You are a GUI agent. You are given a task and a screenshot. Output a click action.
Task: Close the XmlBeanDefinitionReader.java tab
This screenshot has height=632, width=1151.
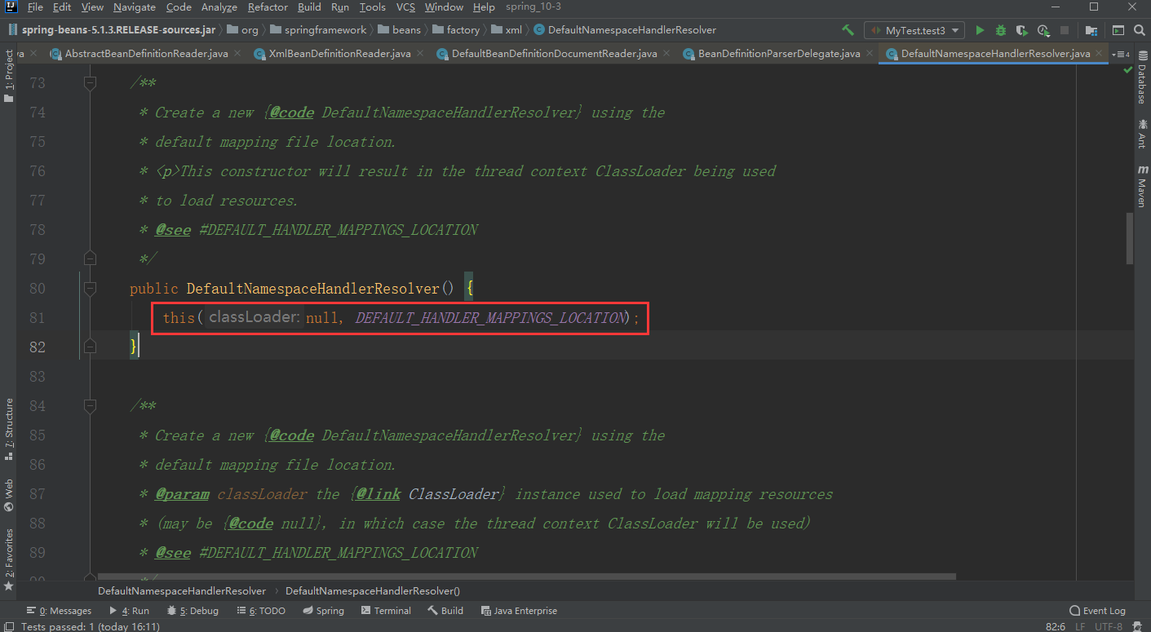(420, 54)
